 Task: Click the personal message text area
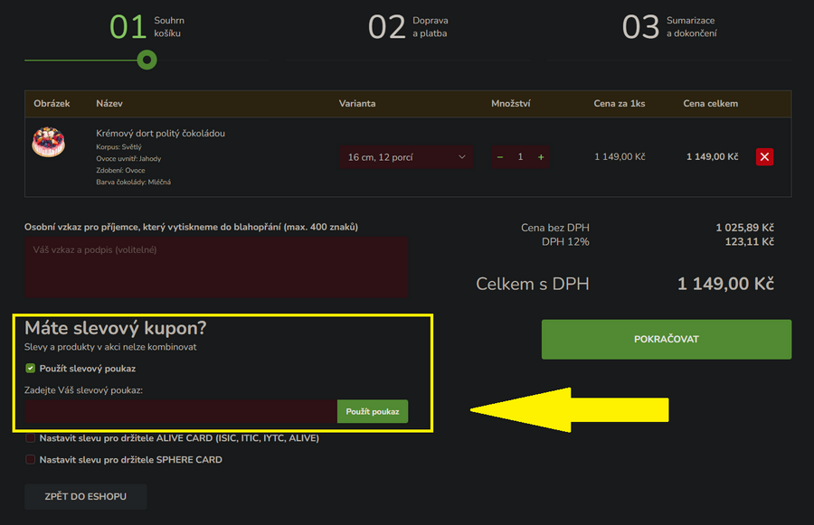tap(216, 267)
